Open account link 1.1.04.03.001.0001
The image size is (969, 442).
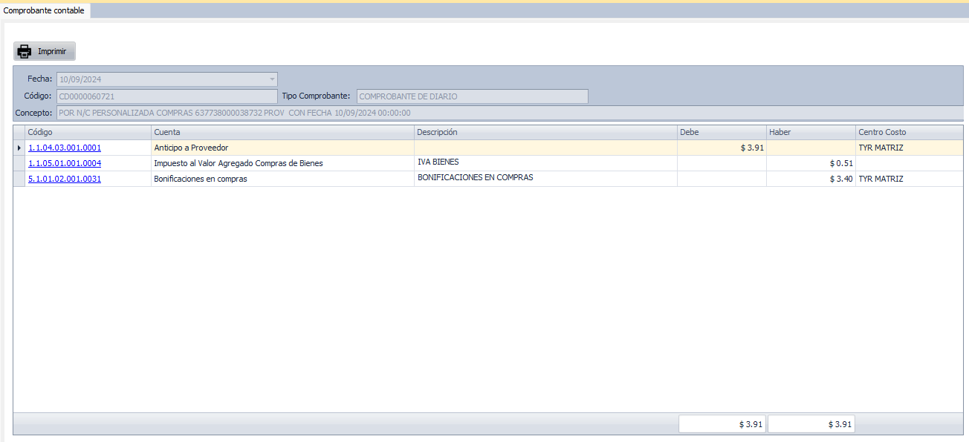point(65,148)
